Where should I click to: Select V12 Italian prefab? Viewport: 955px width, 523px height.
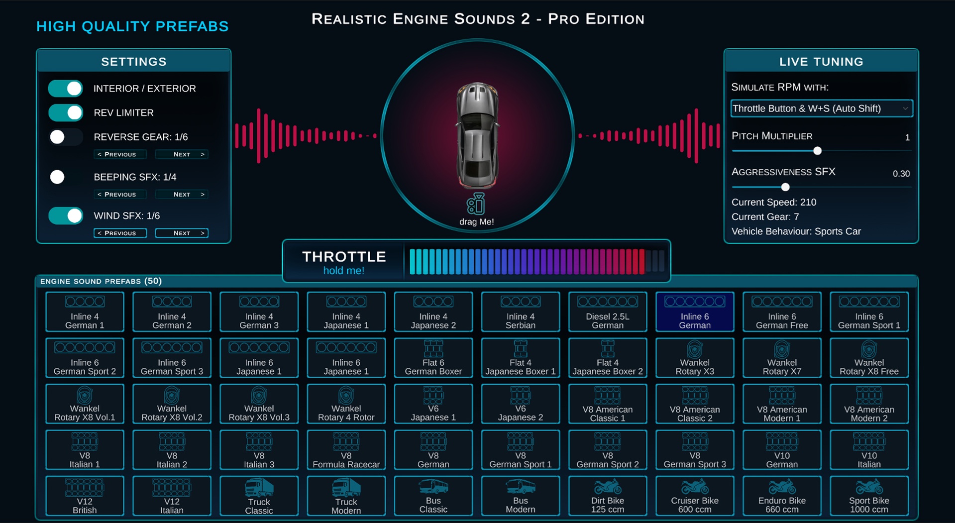(172, 496)
